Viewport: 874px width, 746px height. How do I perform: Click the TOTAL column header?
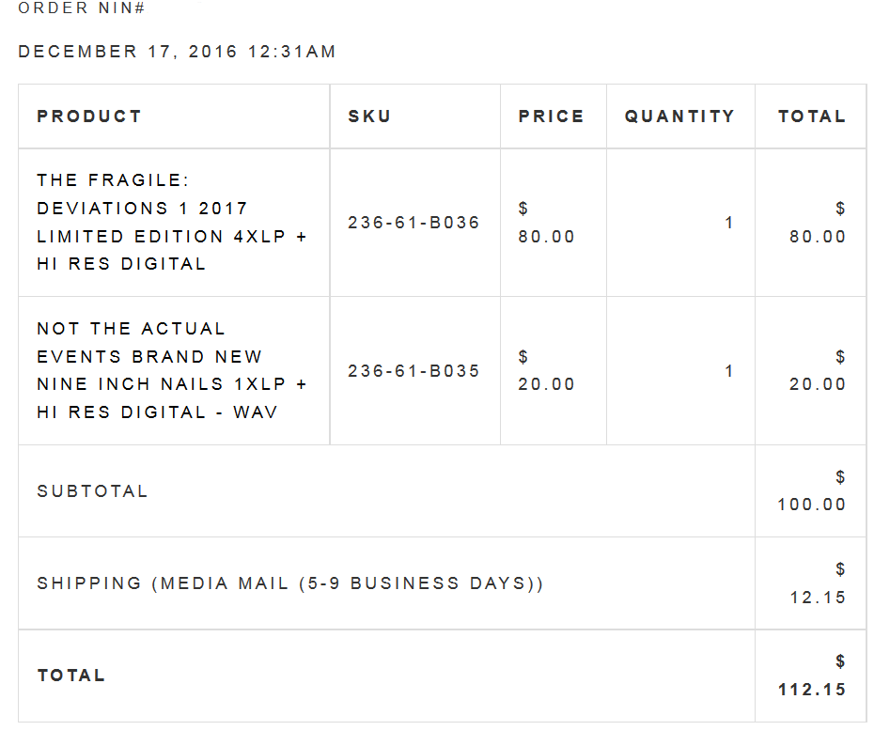coord(812,117)
